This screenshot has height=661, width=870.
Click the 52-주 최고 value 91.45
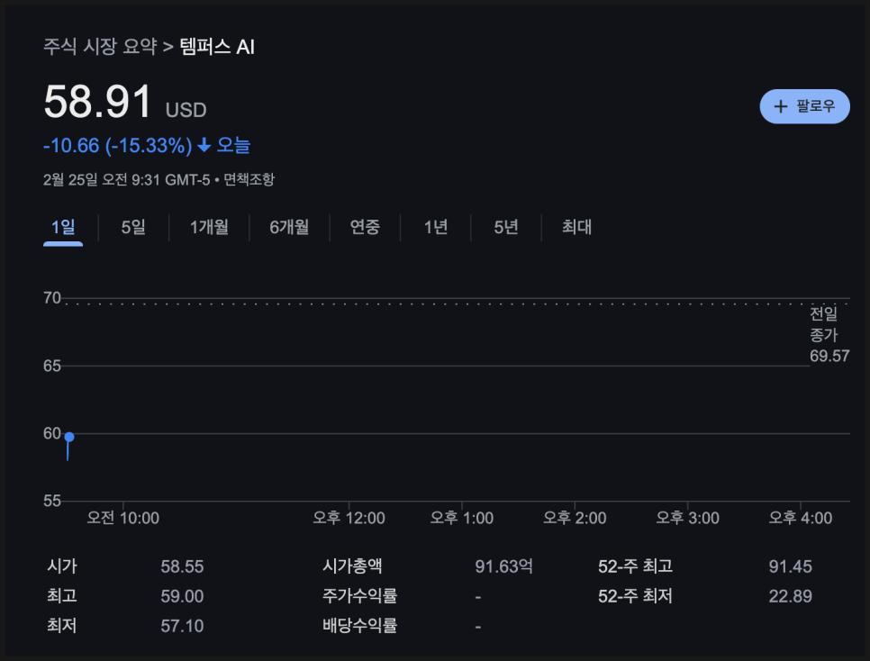click(790, 566)
